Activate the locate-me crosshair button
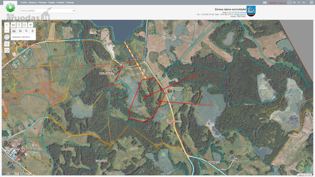Image resolution: width=315 pixels, height=177 pixels. pos(7,44)
